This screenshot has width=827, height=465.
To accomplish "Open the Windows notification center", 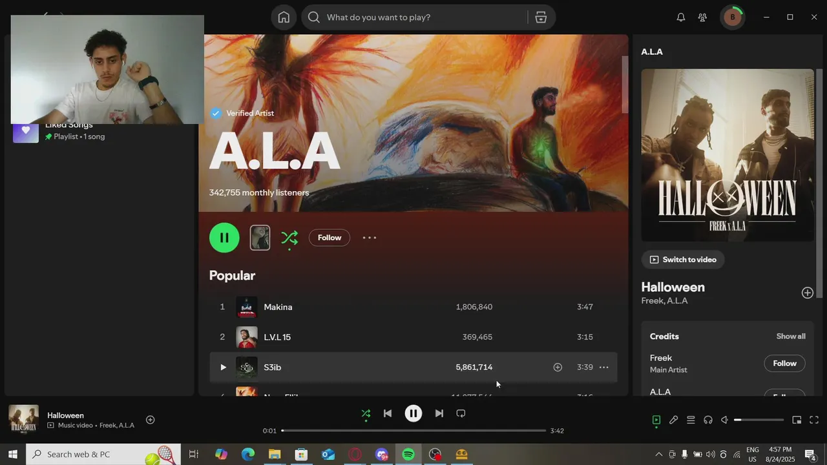I will [x=810, y=454].
